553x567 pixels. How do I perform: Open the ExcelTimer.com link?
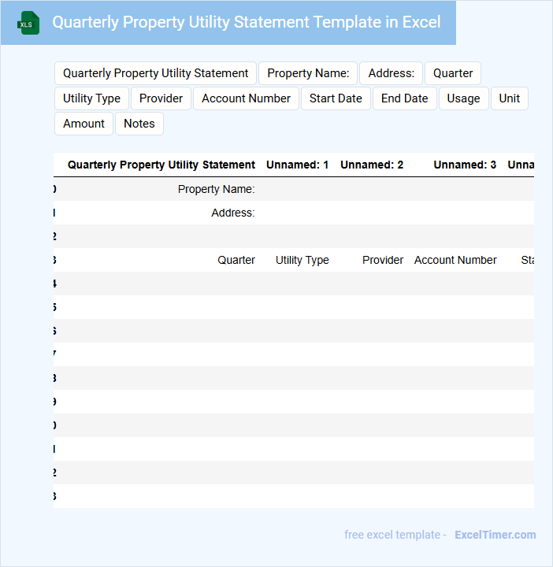495,535
